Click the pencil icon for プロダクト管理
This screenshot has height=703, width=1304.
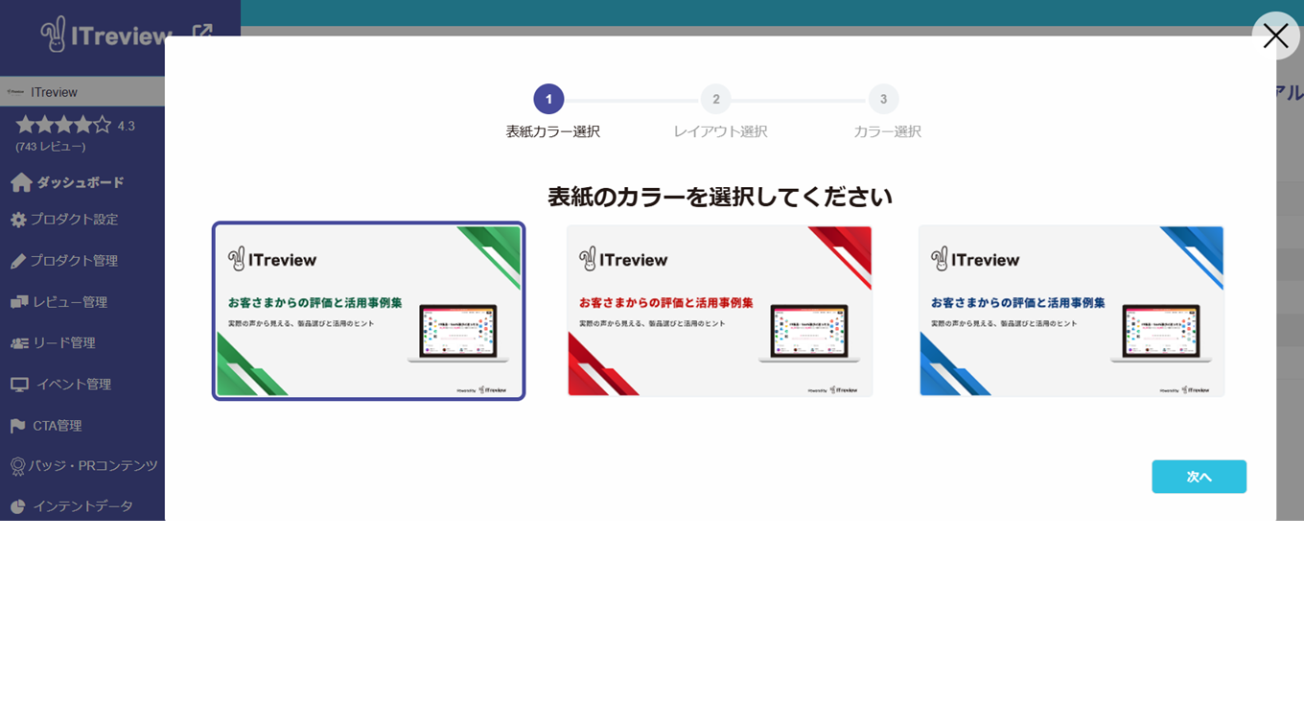(x=18, y=261)
